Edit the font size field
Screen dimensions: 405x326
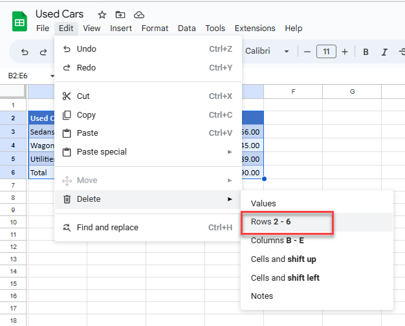[x=326, y=52]
